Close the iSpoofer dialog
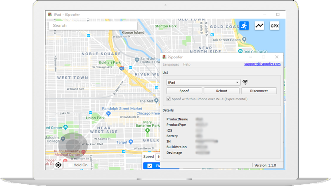The width and height of the screenshot is (331, 195). click(277, 57)
